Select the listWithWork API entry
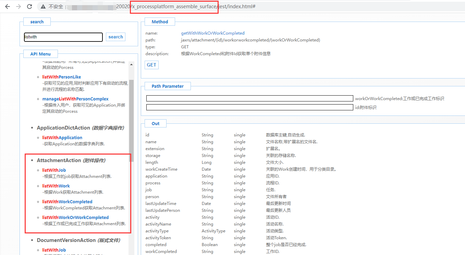 click(56, 186)
